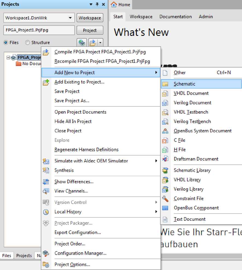Screen dimensions: 242x270
Task: Collapse the FPGA_Project1 tree node
Action: [x=8, y=58]
